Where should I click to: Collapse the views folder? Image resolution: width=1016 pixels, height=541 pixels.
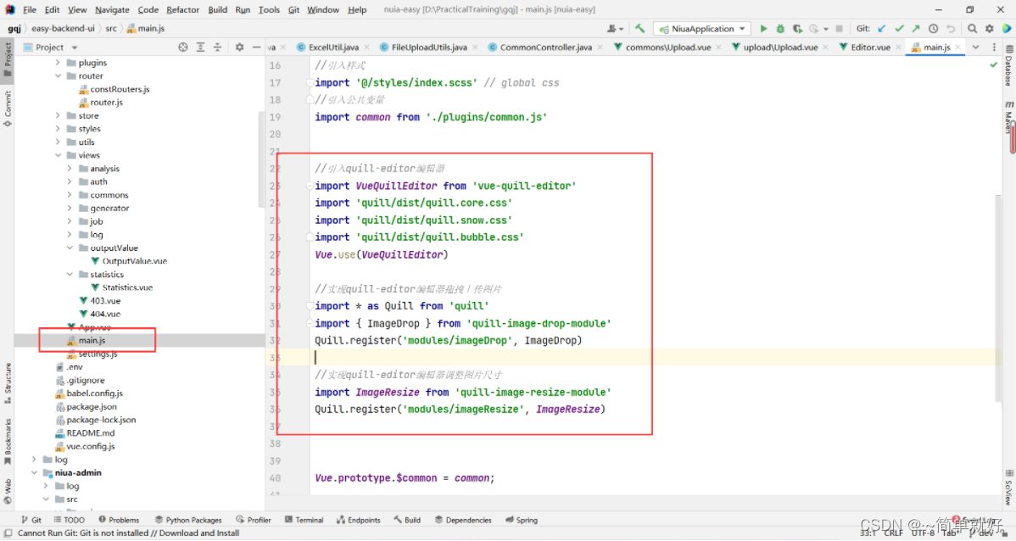click(x=59, y=155)
